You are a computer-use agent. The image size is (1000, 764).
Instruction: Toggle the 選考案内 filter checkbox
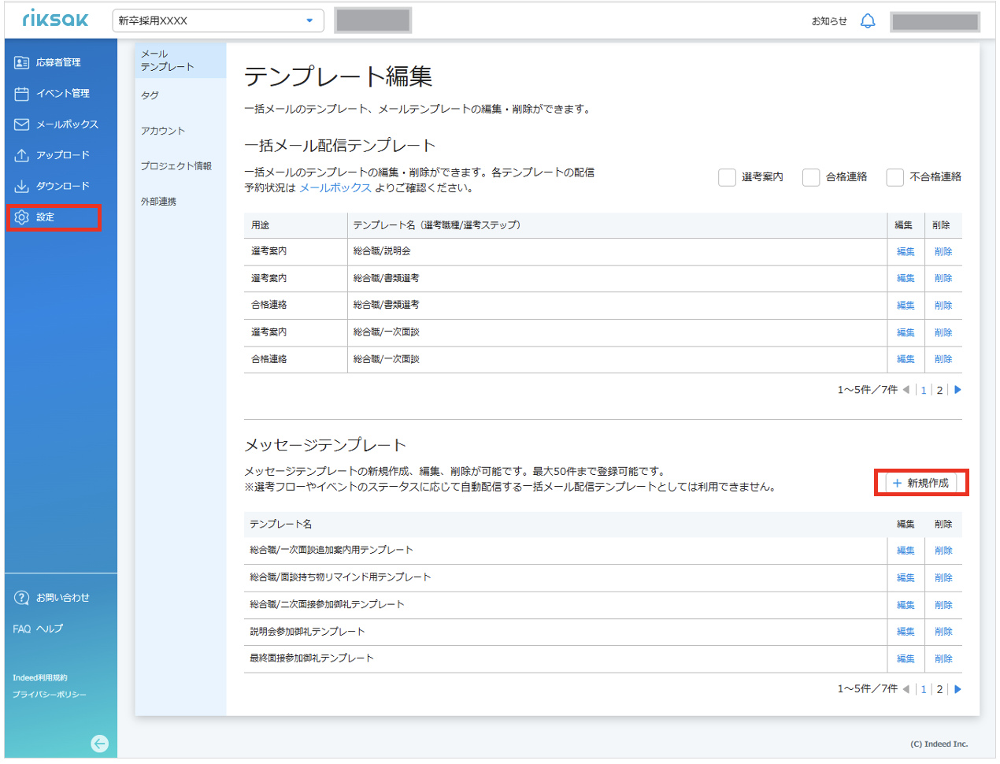click(x=727, y=177)
